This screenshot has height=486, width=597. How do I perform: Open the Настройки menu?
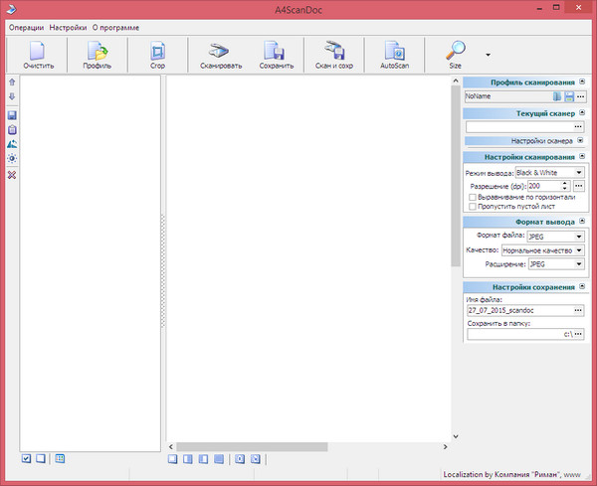(x=68, y=26)
